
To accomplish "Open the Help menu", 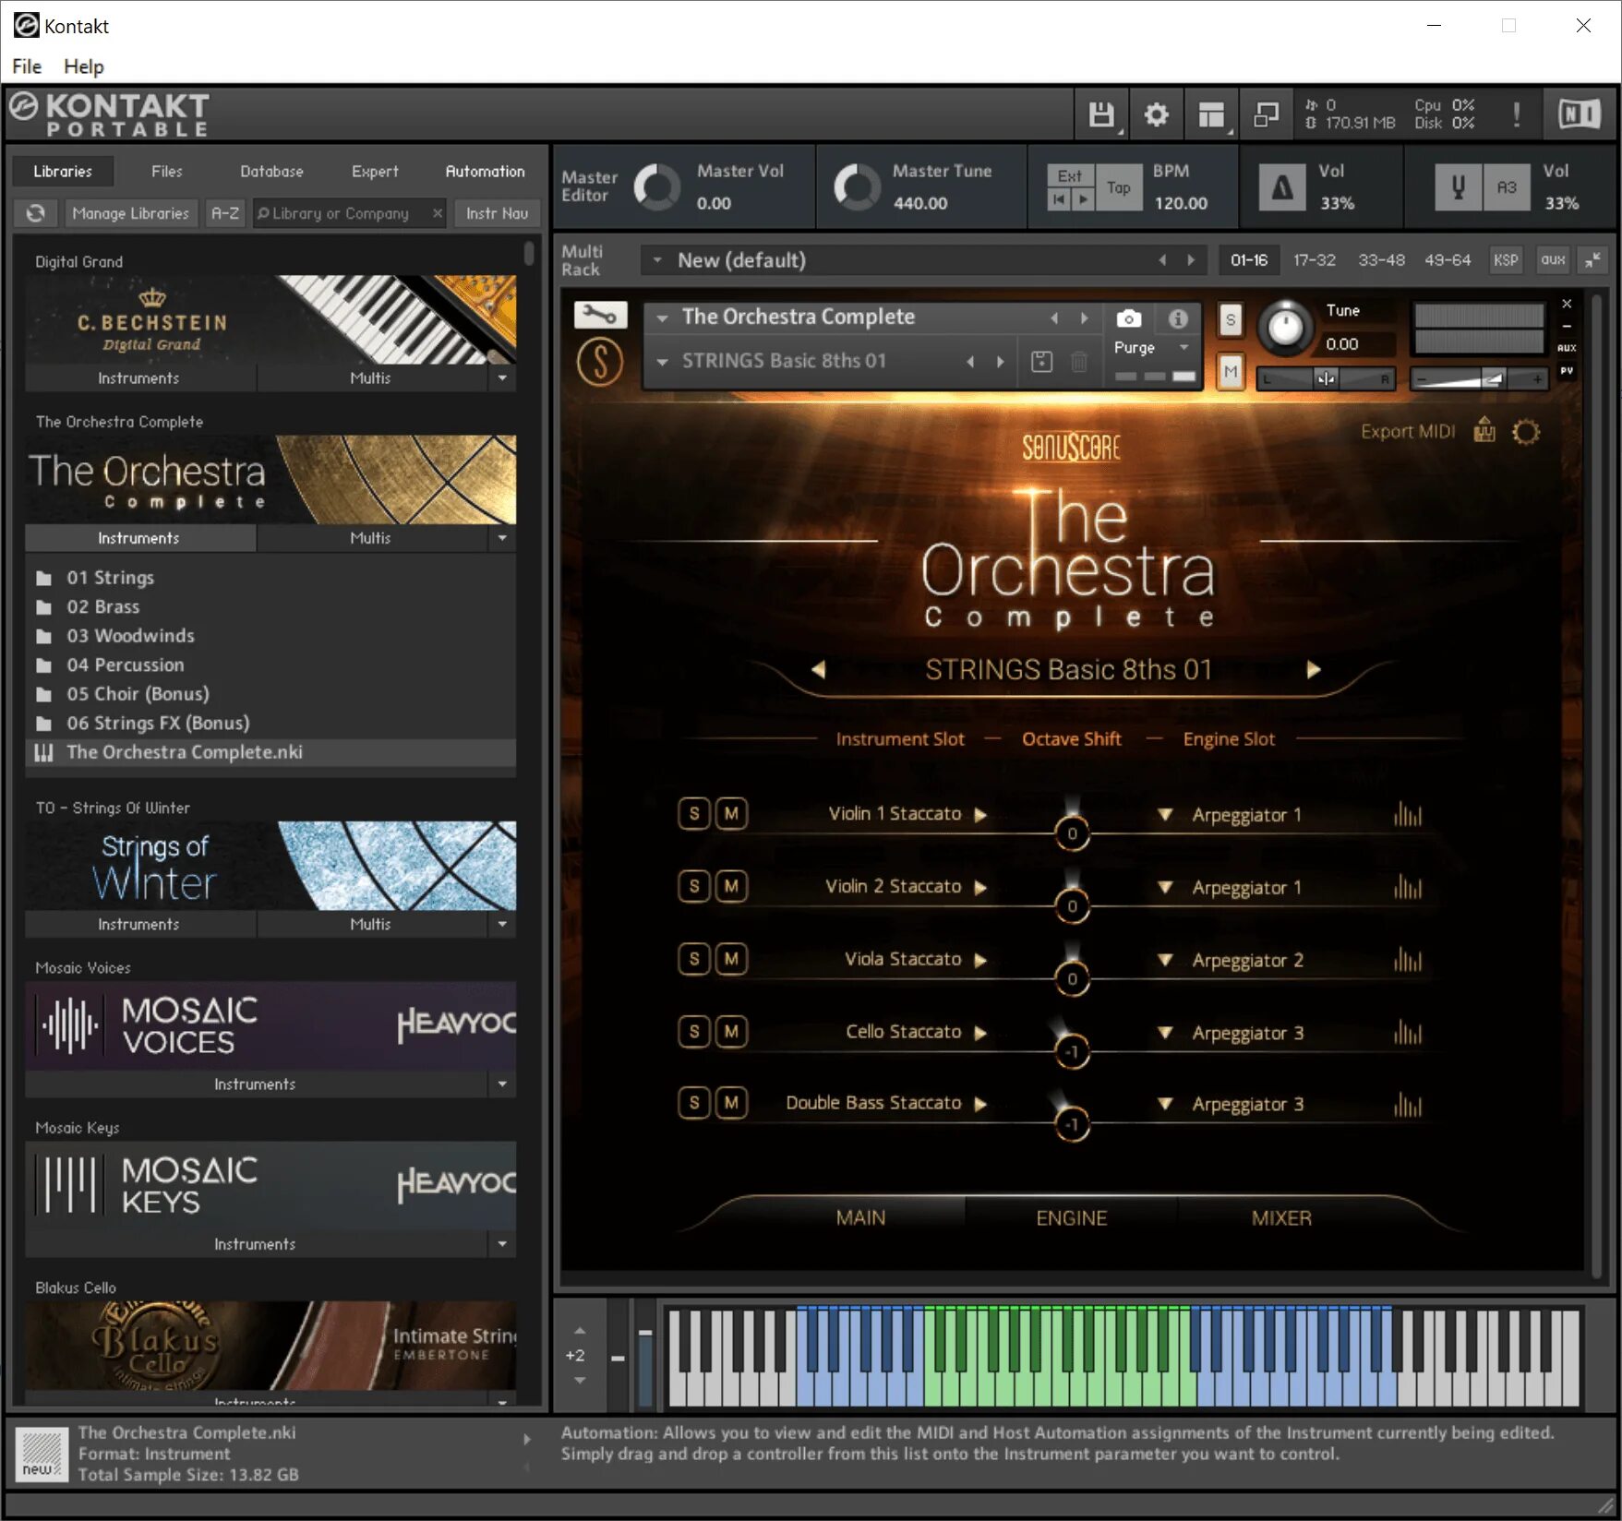I will point(84,66).
